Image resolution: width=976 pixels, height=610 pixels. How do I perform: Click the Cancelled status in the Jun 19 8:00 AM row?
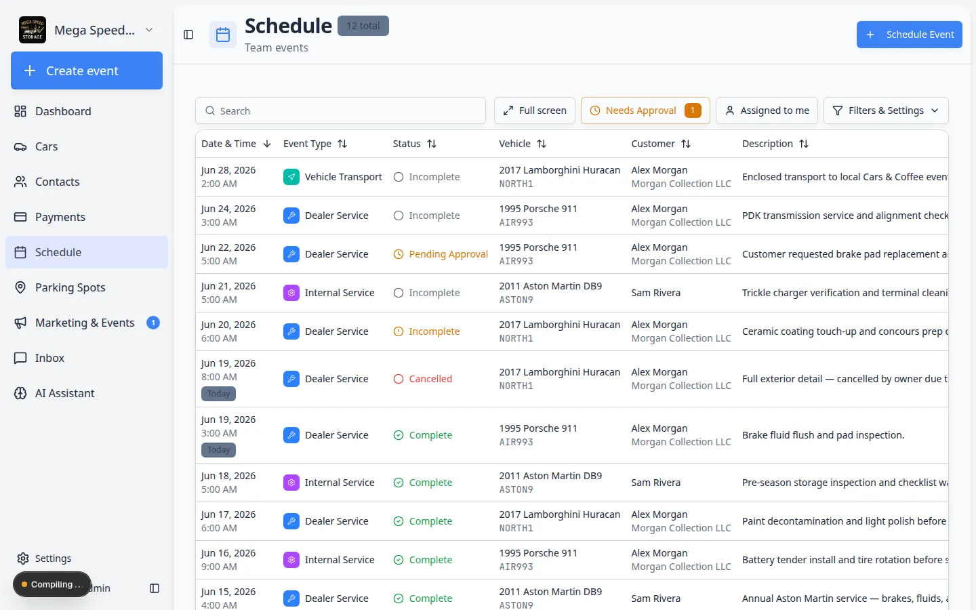[423, 379]
